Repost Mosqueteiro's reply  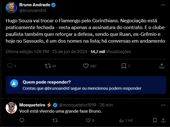point(55,120)
